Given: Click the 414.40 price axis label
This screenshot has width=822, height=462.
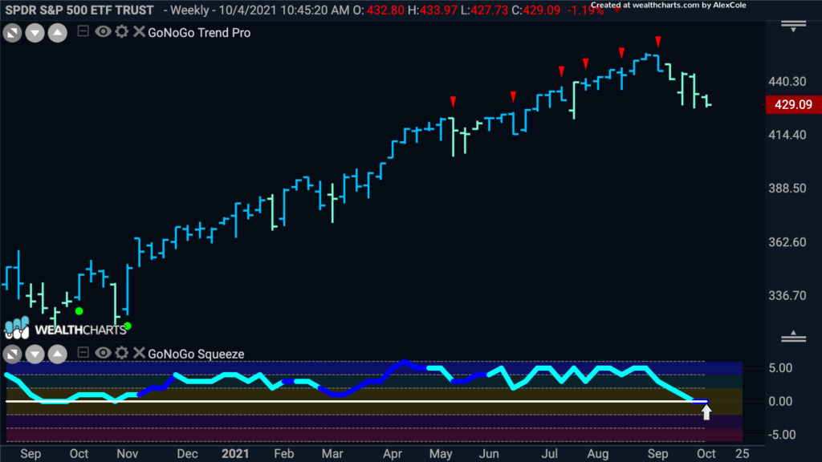Looking at the screenshot, I should coord(787,135).
